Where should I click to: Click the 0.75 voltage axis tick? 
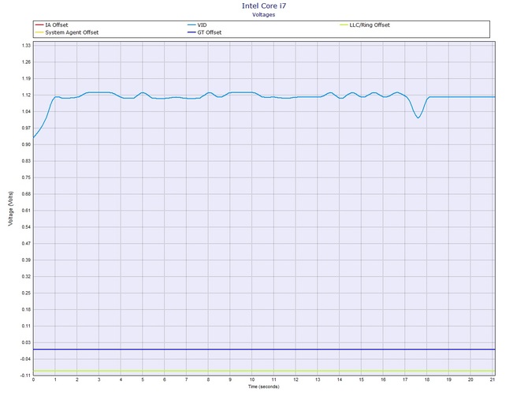27,177
